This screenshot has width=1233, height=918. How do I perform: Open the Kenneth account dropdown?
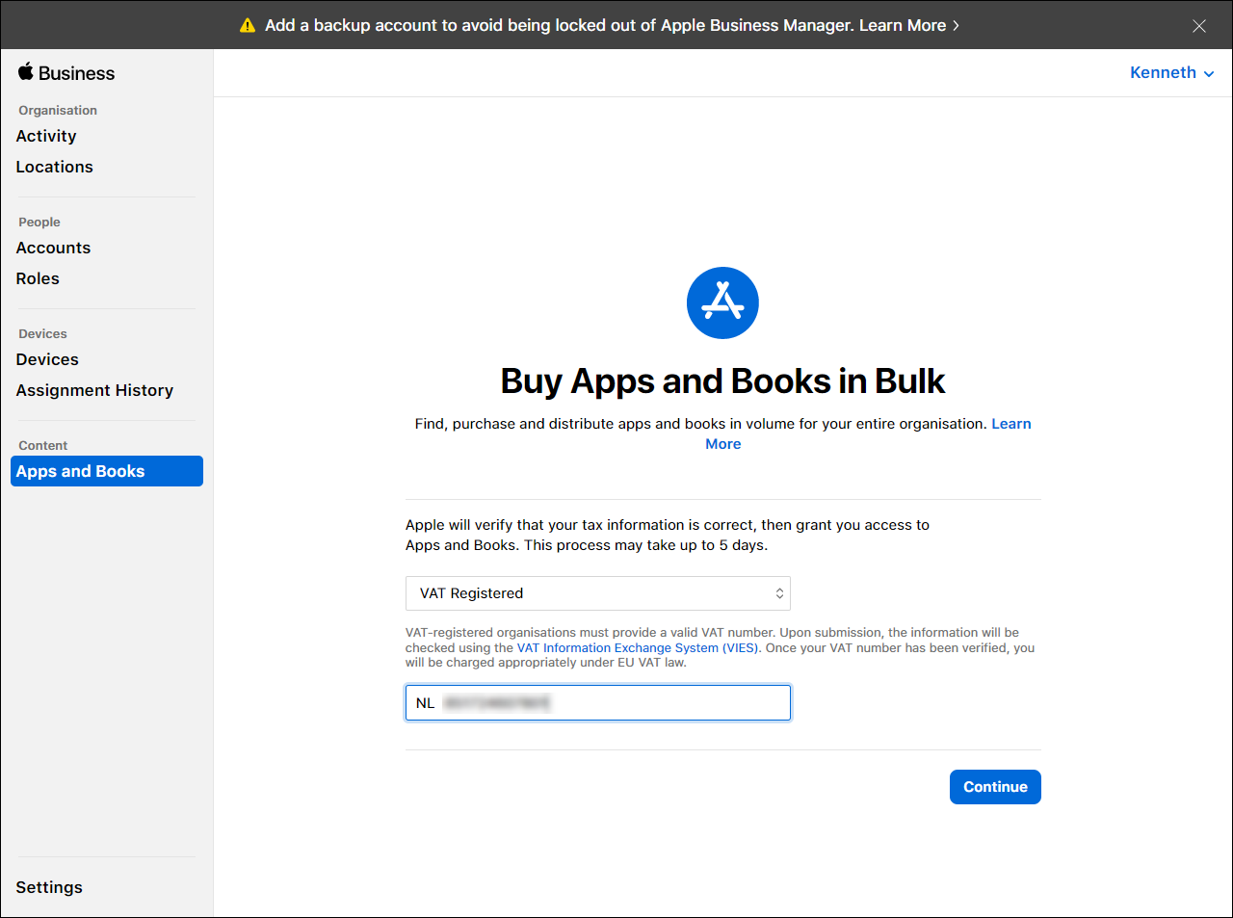[x=1170, y=73]
